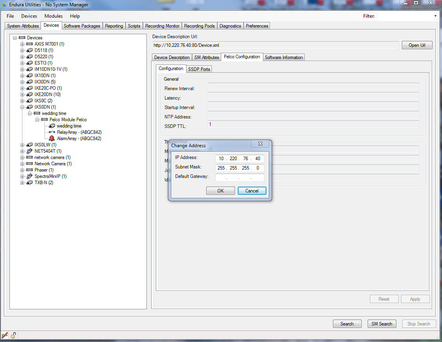442x342 pixels.
Task: Click the red AlarmArray bell icon
Action: click(x=52, y=139)
